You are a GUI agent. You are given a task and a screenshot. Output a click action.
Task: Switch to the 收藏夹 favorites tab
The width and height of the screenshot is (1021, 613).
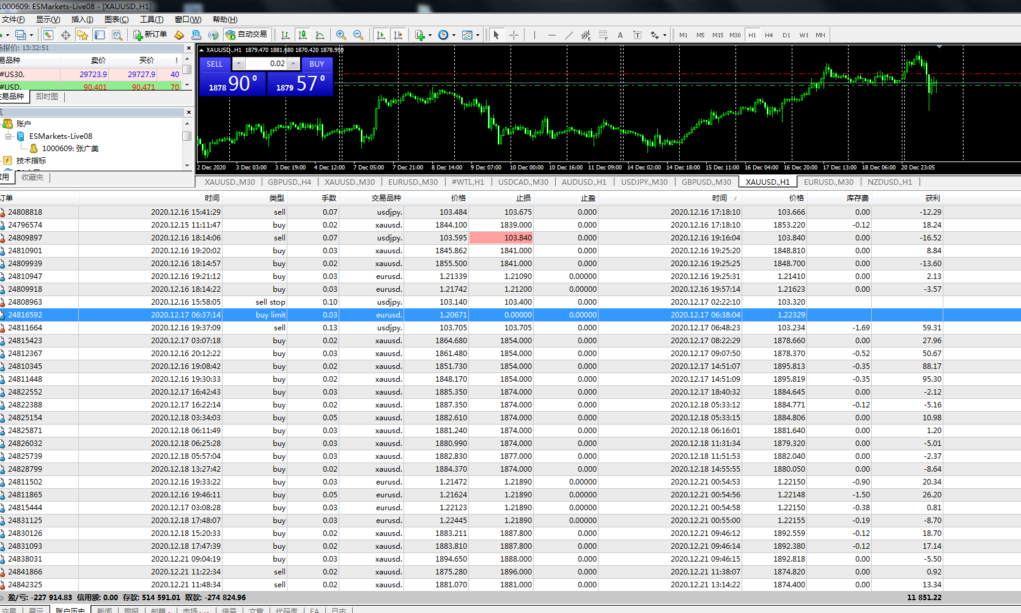(x=32, y=177)
